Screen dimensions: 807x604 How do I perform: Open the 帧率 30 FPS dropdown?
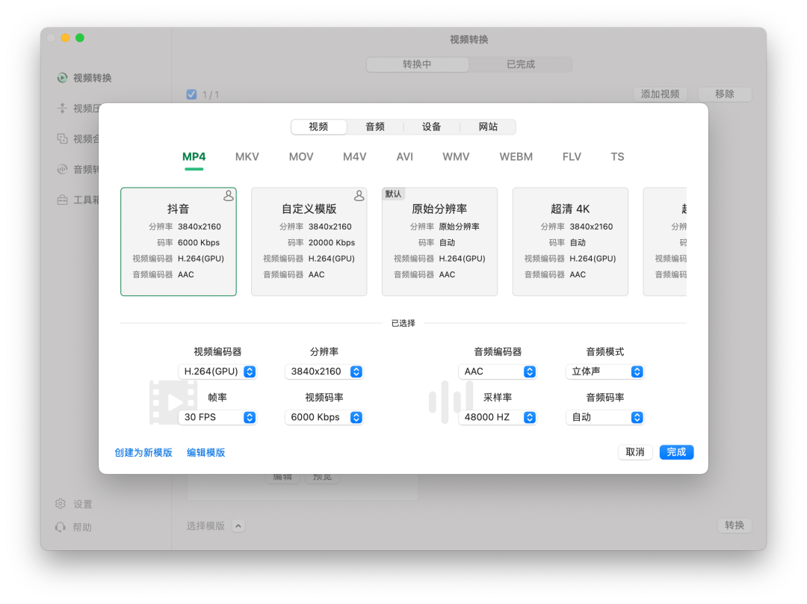(217, 417)
